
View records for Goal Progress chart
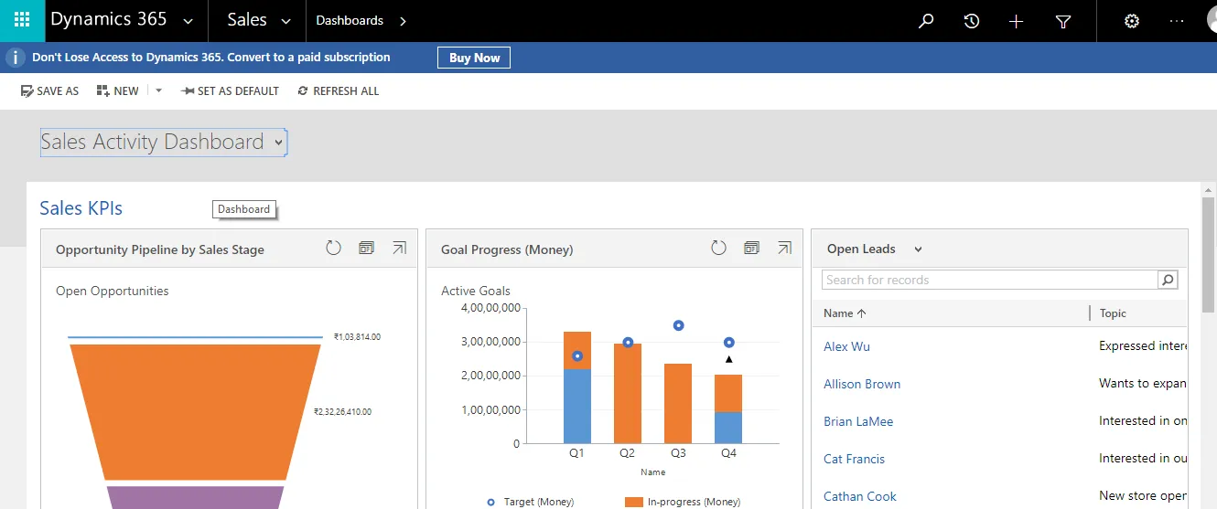point(752,248)
